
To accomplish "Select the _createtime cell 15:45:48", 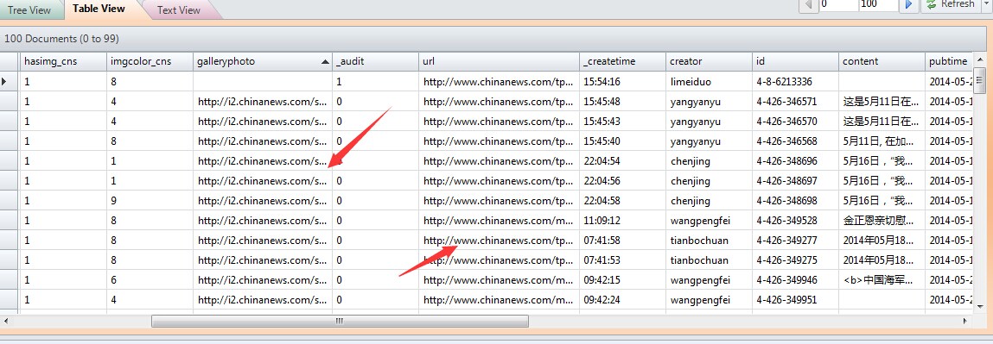I will click(x=622, y=102).
